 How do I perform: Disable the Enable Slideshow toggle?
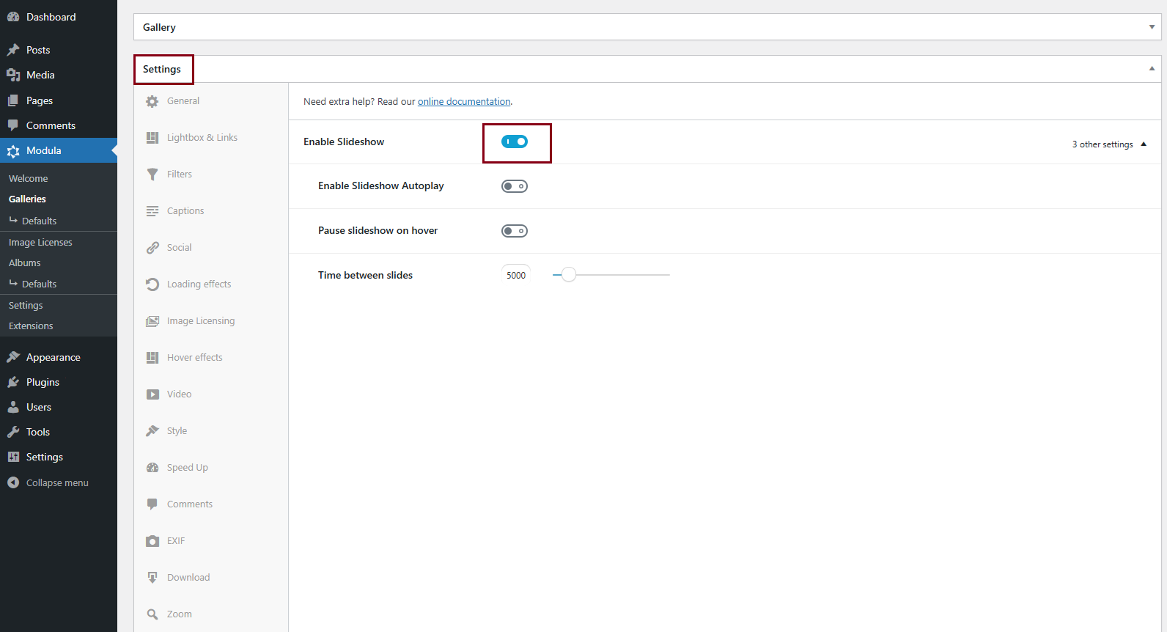tap(515, 142)
